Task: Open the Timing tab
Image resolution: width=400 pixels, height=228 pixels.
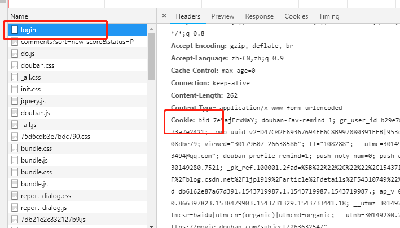Action: point(329,16)
